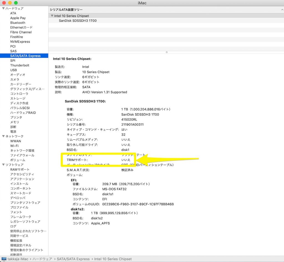Click the split-pane divider handle dot
The width and height of the screenshot is (284, 262).
coord(166,52)
